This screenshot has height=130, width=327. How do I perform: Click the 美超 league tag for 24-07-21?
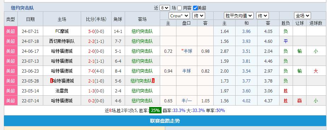point(11,31)
